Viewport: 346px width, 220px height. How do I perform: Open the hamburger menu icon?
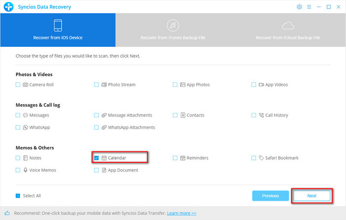pyautogui.click(x=309, y=7)
